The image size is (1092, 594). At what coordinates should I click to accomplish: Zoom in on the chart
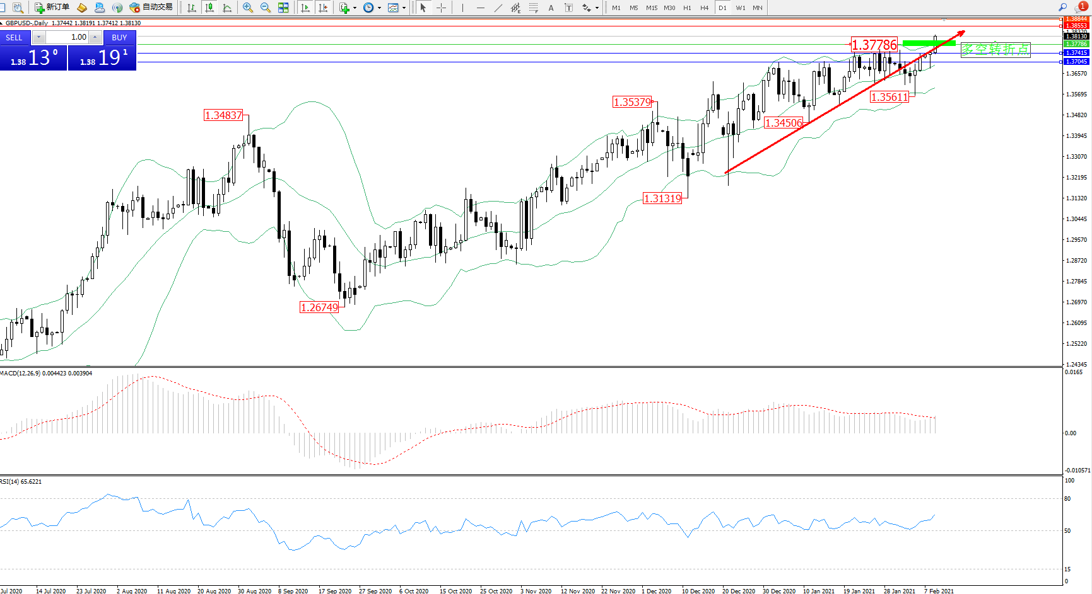[x=248, y=8]
